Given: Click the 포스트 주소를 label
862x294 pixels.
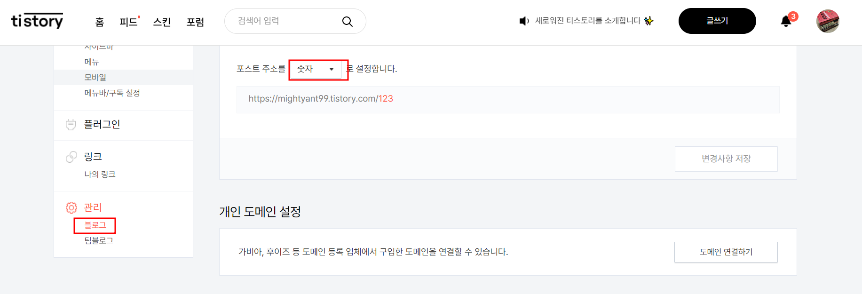Looking at the screenshot, I should (x=261, y=69).
